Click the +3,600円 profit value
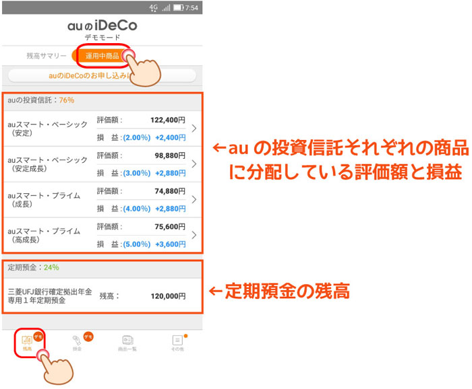This screenshot has height=389, width=472. [x=171, y=244]
